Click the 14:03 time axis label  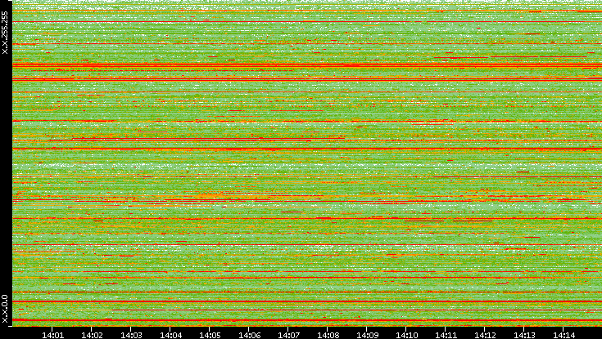click(x=131, y=335)
